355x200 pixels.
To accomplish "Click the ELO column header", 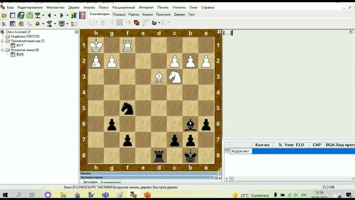I will pos(300,145).
